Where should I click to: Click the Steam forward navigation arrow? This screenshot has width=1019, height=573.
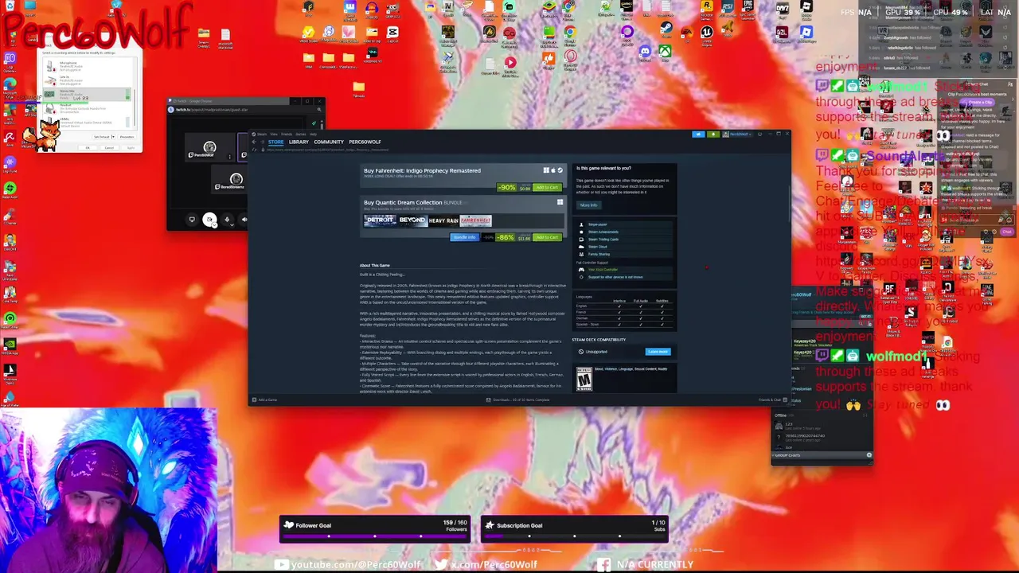[x=262, y=142]
